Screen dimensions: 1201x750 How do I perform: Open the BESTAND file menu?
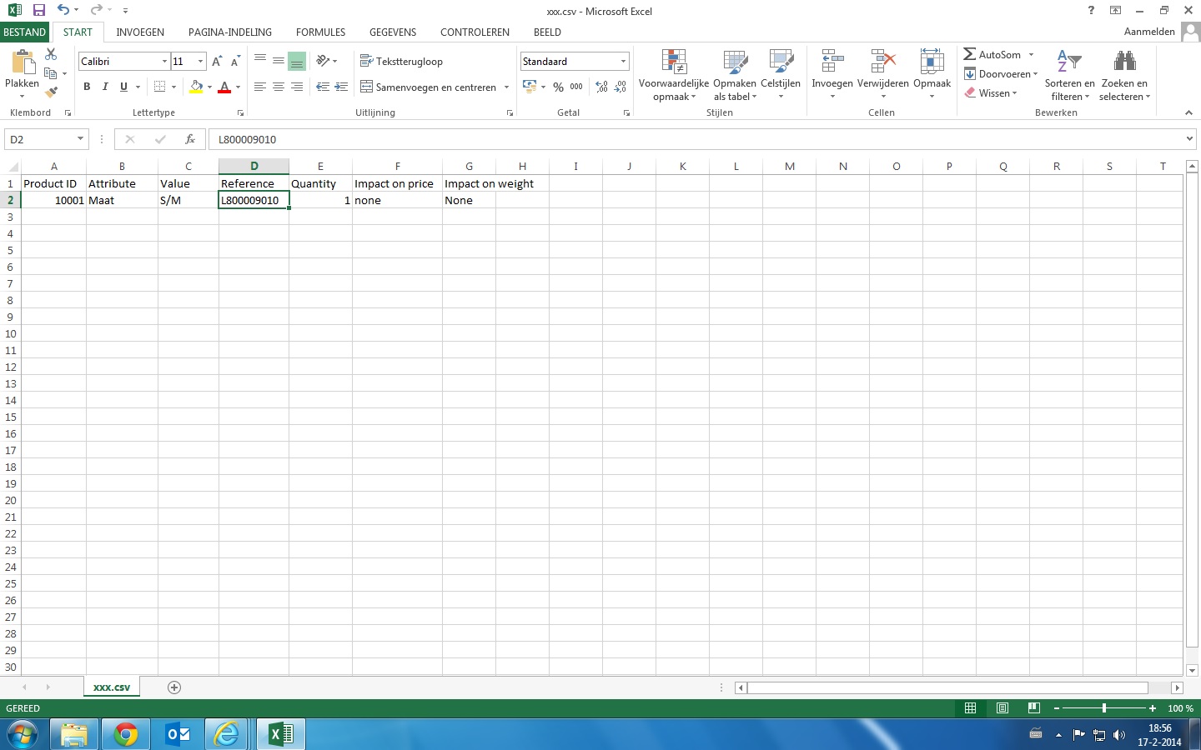coord(25,32)
